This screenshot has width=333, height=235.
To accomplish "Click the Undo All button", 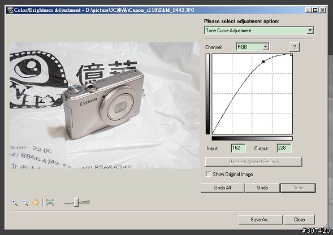I will coord(222,188).
